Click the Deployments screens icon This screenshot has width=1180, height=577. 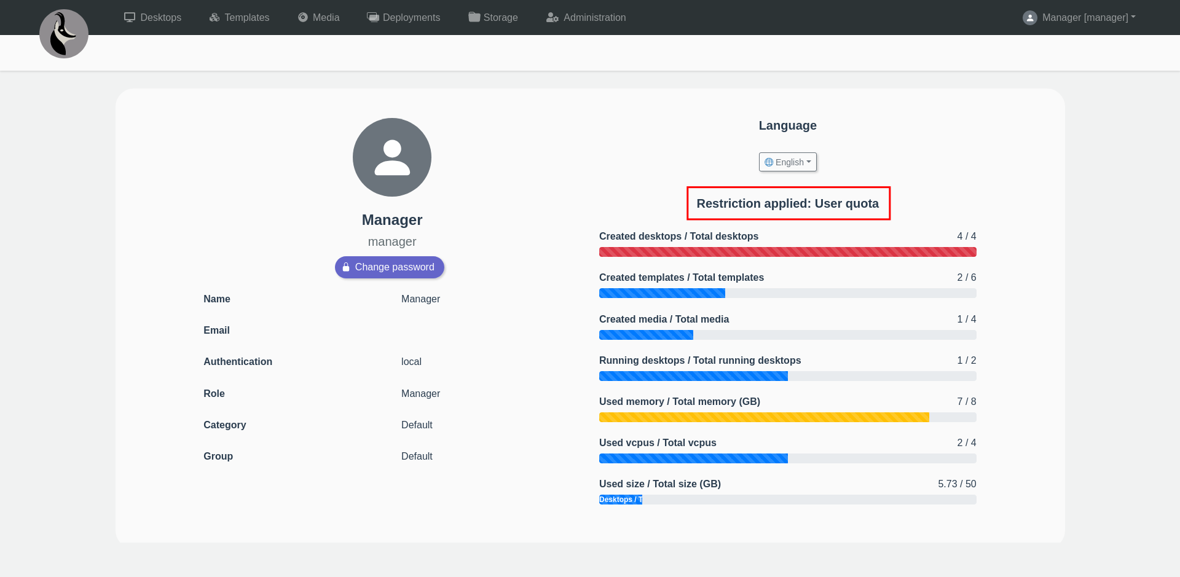[x=373, y=17]
